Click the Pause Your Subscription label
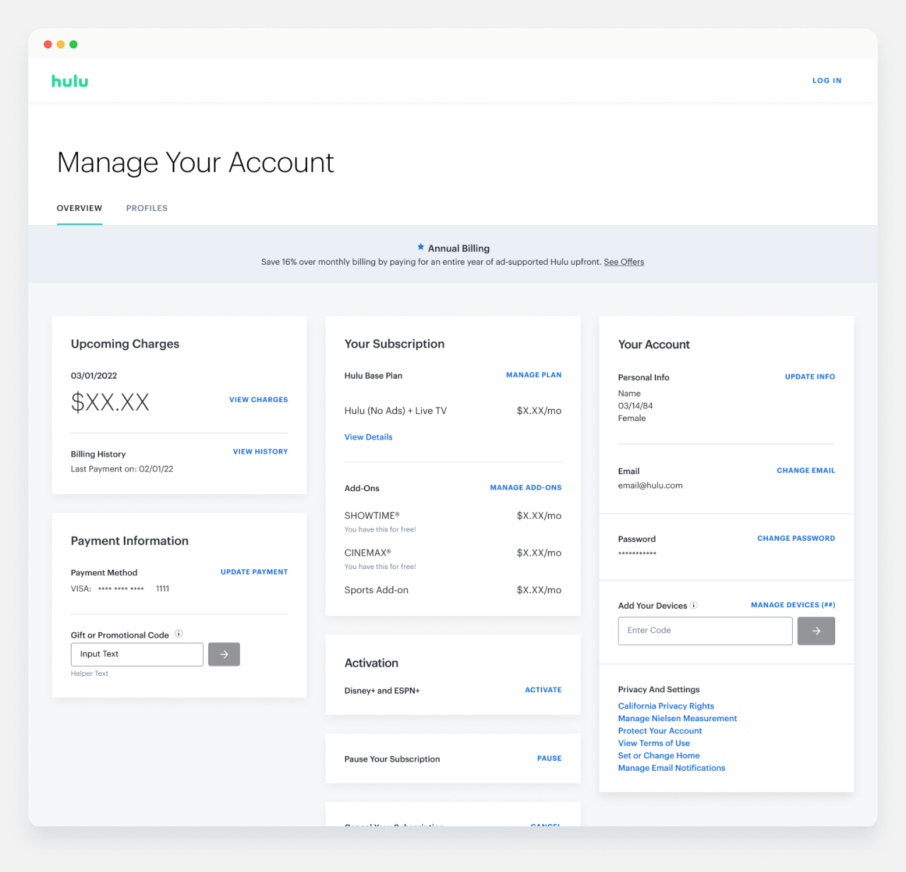The image size is (906, 872). click(392, 759)
